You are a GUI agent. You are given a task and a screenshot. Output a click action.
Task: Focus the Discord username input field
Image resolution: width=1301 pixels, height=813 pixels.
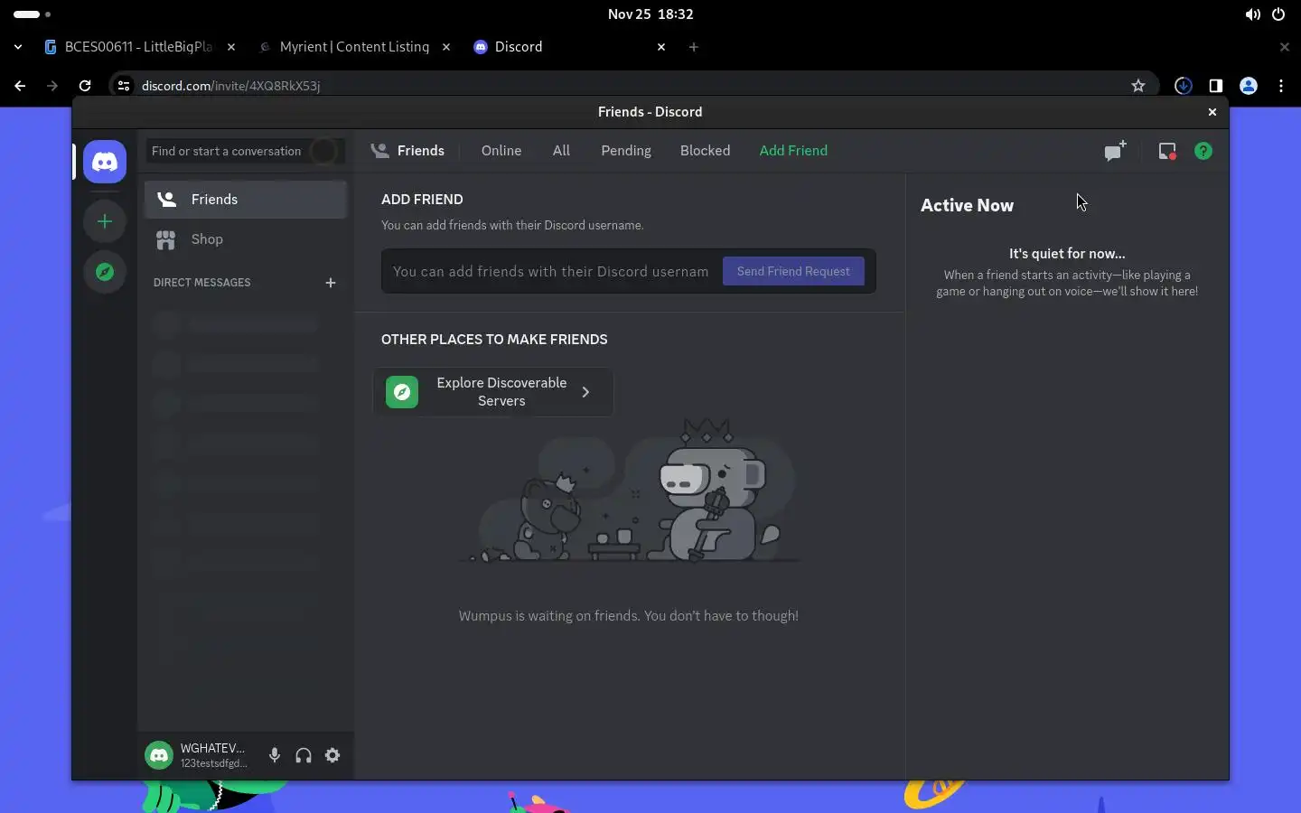tap(551, 271)
